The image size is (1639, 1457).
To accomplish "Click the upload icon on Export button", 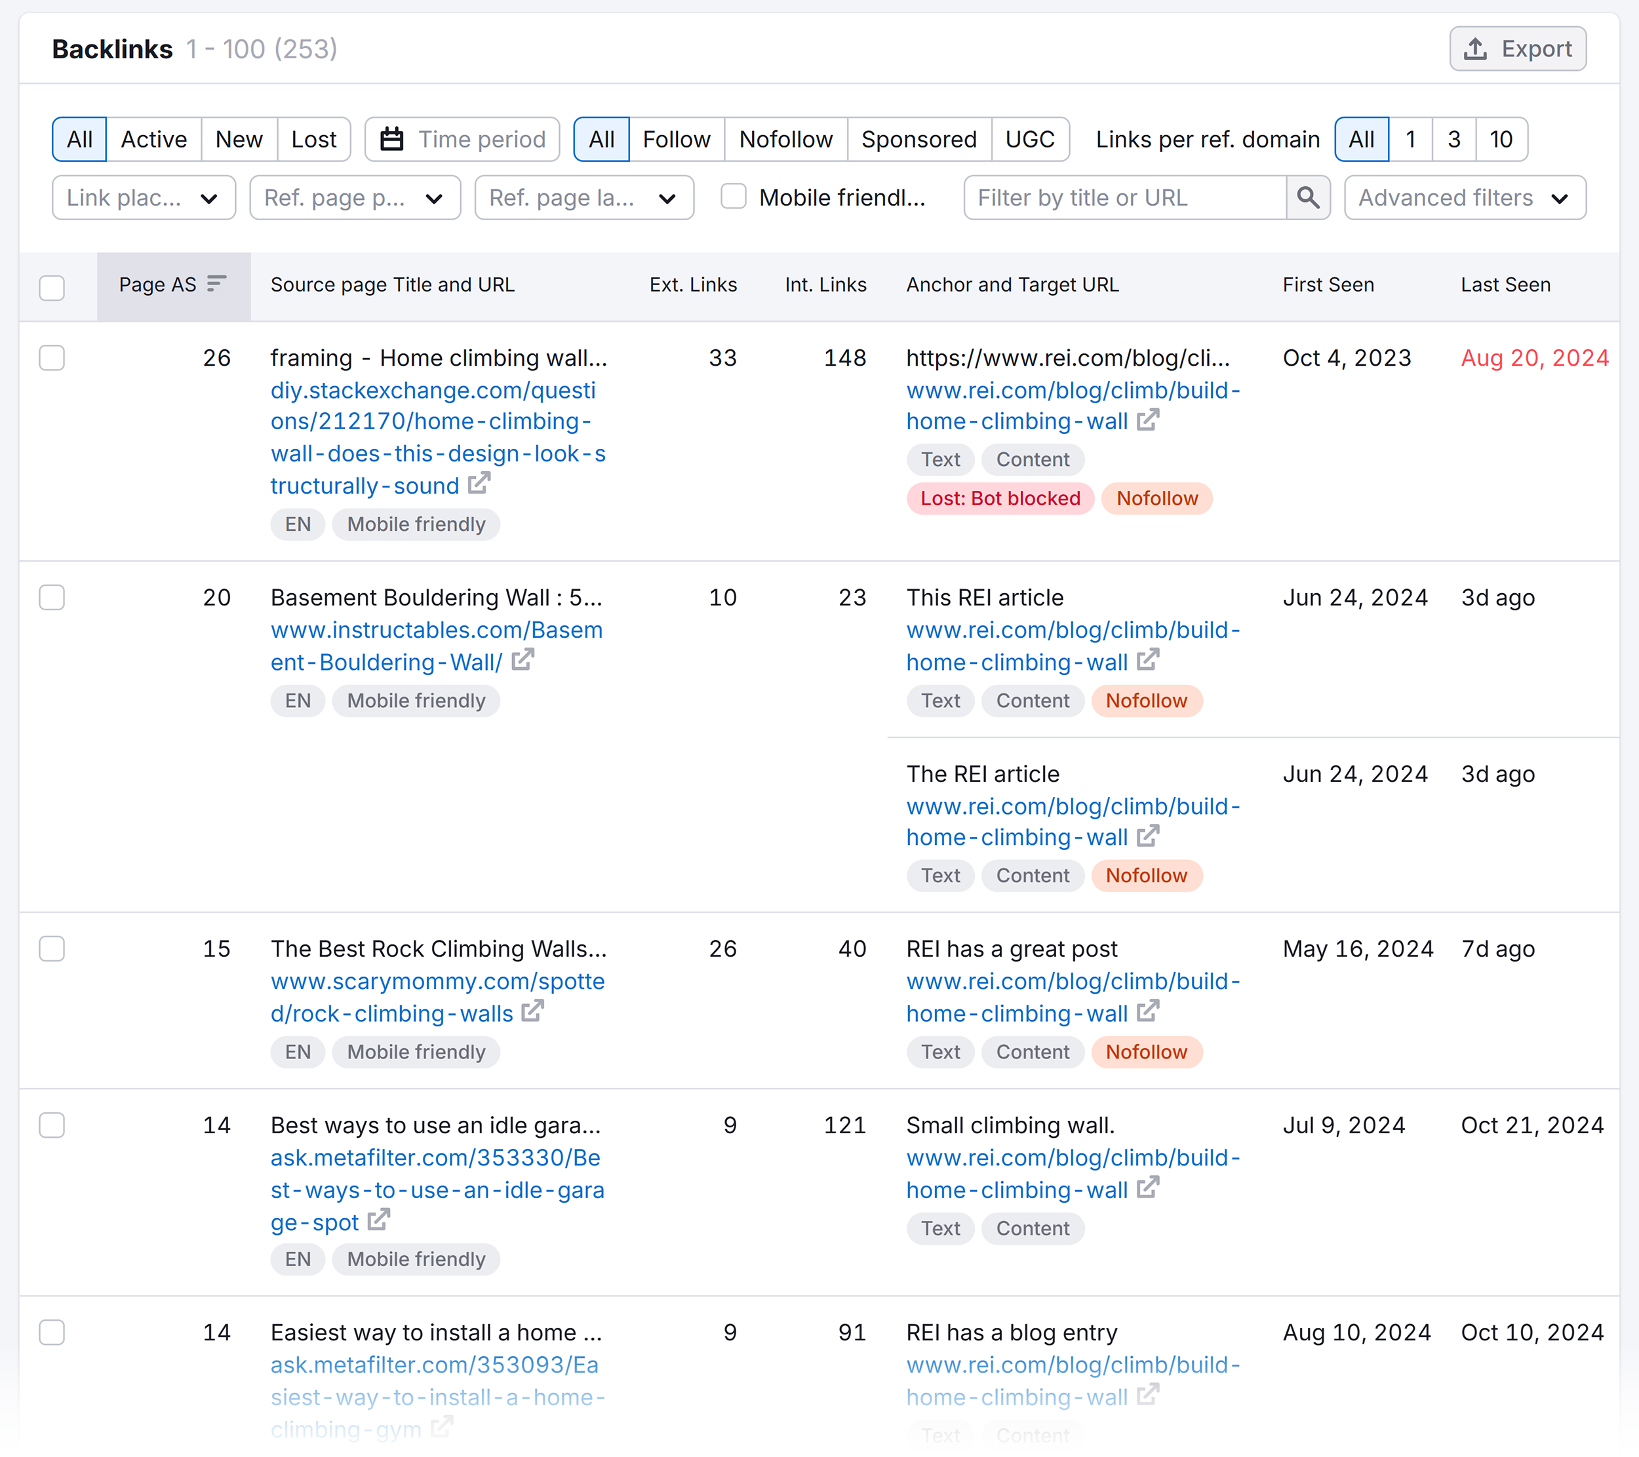I will pyautogui.click(x=1474, y=48).
